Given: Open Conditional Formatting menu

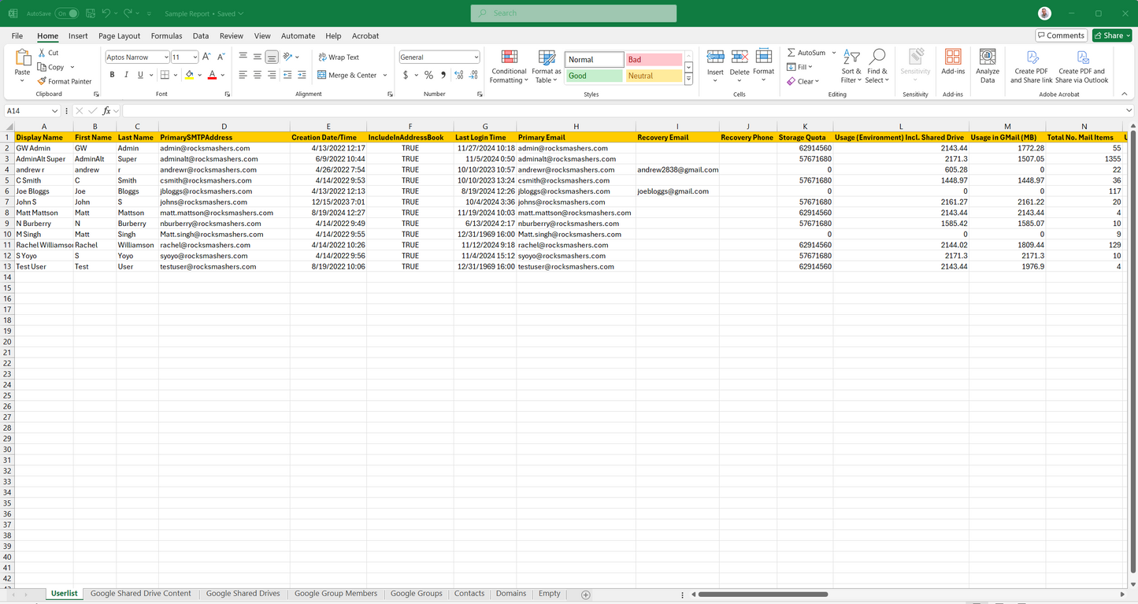Looking at the screenshot, I should coord(509,66).
